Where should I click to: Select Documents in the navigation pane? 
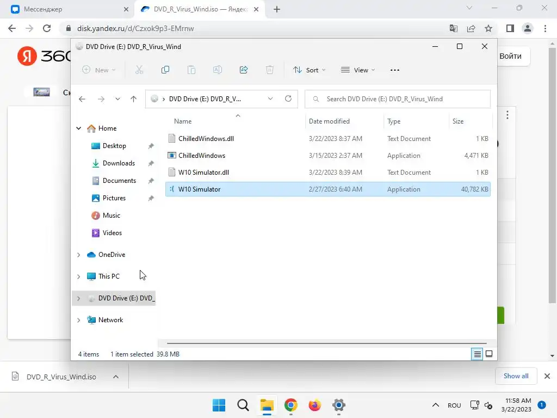pyautogui.click(x=119, y=181)
